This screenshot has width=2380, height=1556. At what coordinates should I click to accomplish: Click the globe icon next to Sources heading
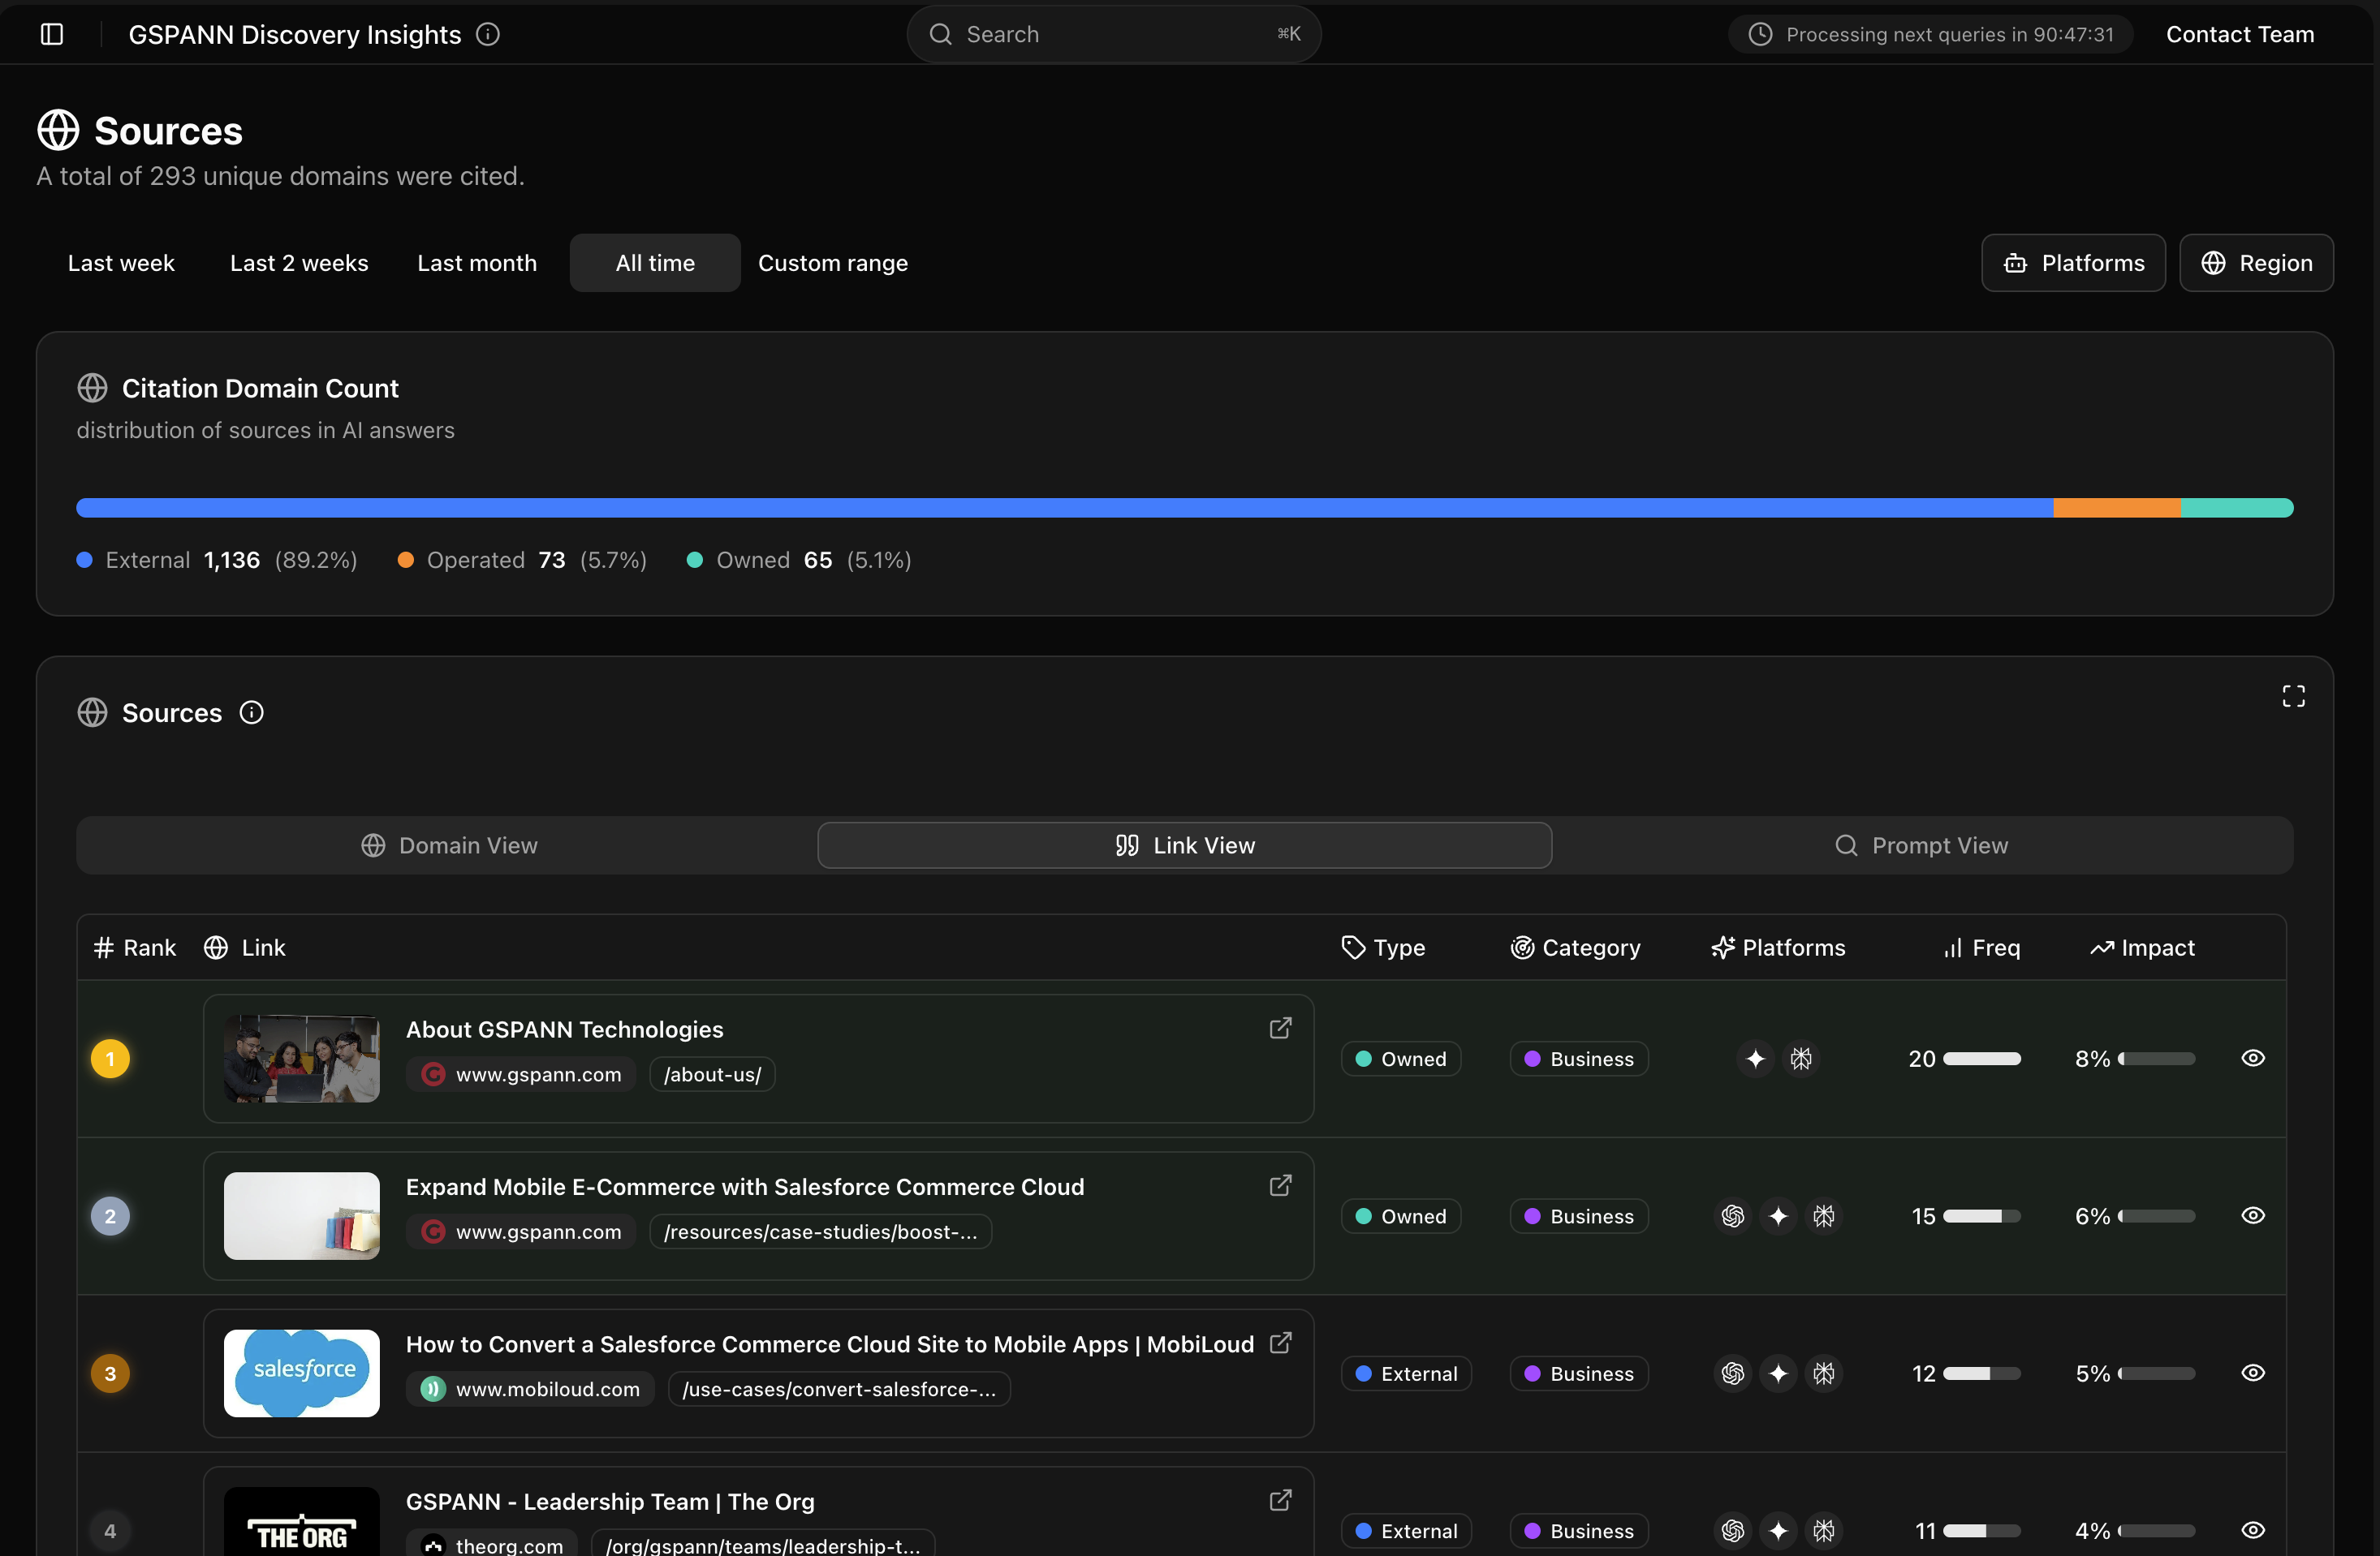click(58, 130)
